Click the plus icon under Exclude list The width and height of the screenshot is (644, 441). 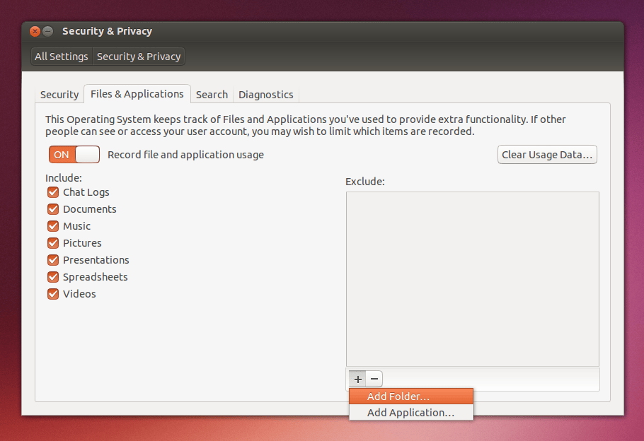(x=358, y=379)
